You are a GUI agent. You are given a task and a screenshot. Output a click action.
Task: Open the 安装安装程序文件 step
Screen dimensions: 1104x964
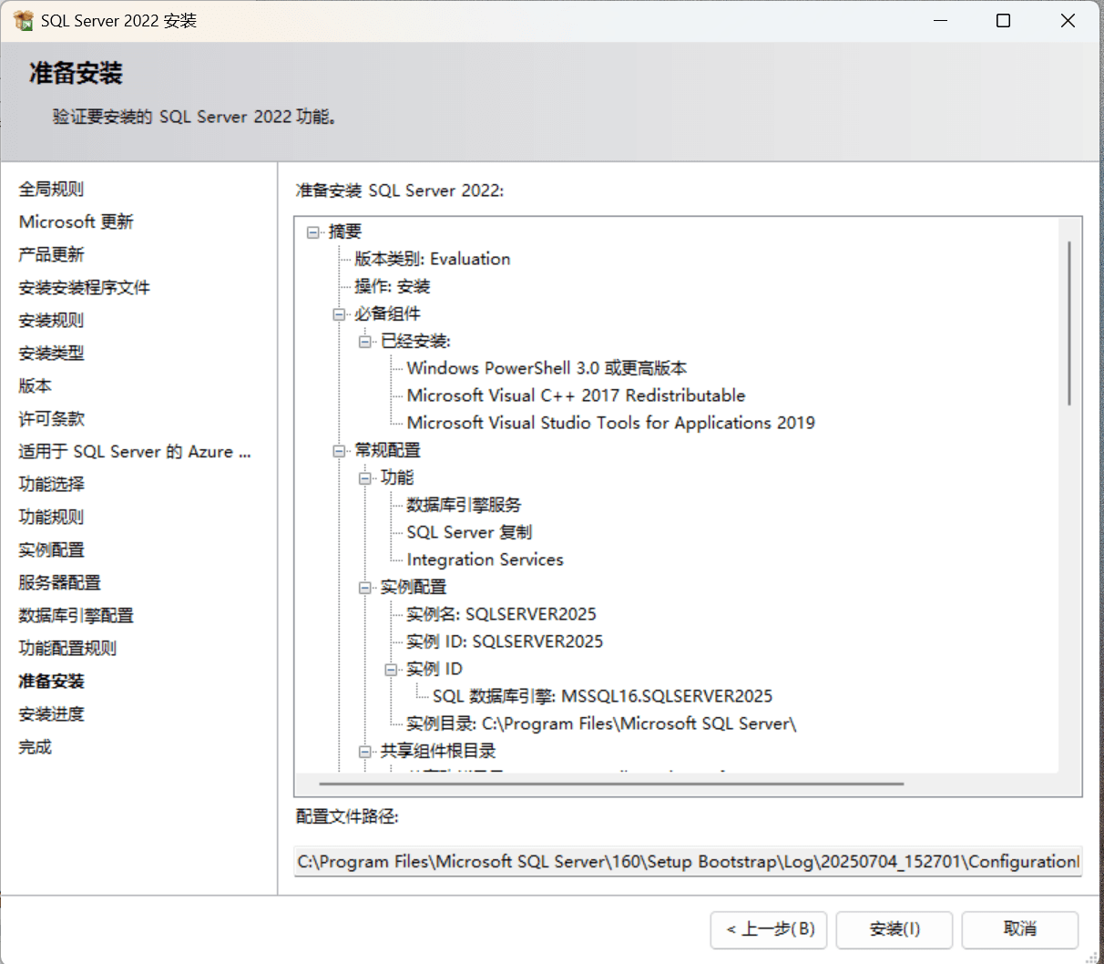click(x=84, y=287)
